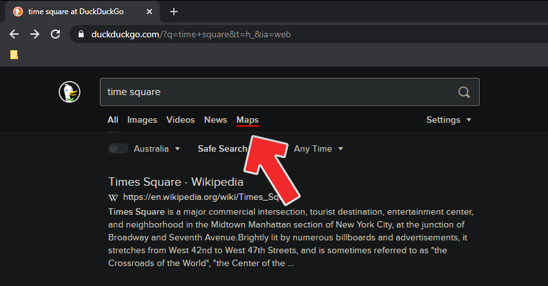
Task: Click the Times Square result description text
Action: click(291, 238)
